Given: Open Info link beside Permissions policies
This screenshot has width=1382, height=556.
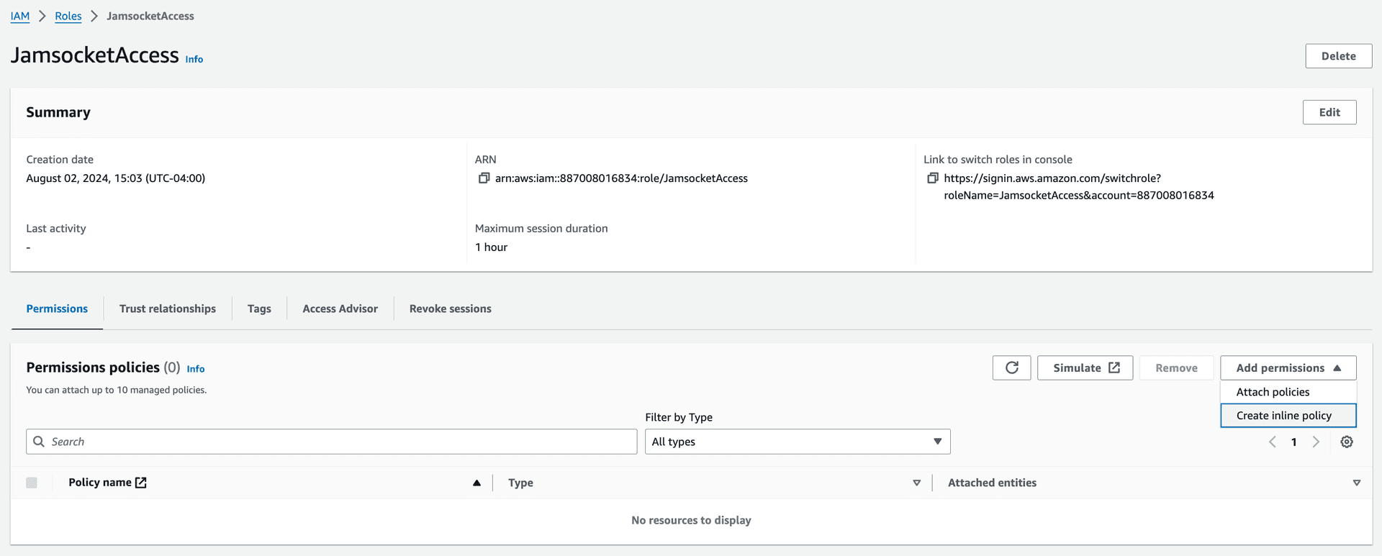Looking at the screenshot, I should pyautogui.click(x=196, y=368).
